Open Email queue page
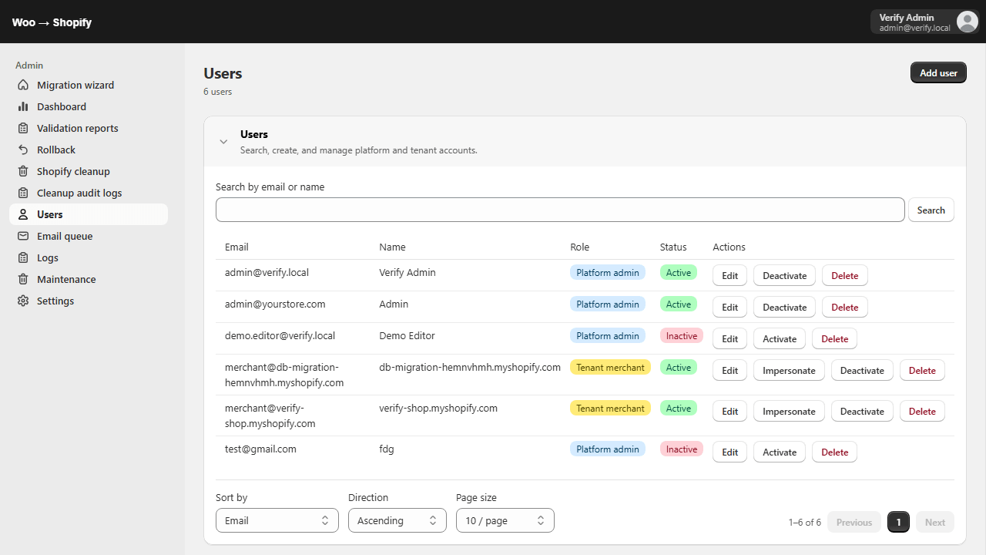 click(89, 236)
